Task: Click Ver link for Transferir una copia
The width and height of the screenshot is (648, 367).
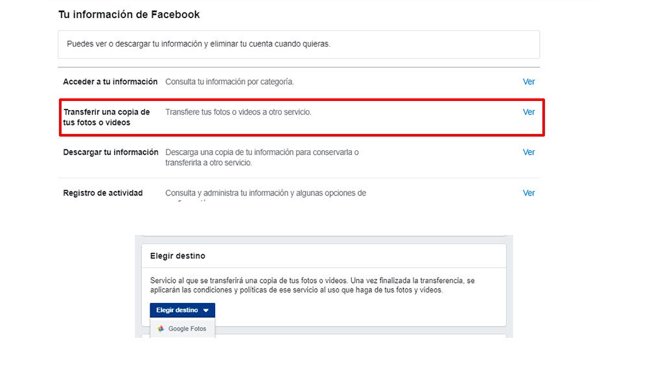Action: 529,112
